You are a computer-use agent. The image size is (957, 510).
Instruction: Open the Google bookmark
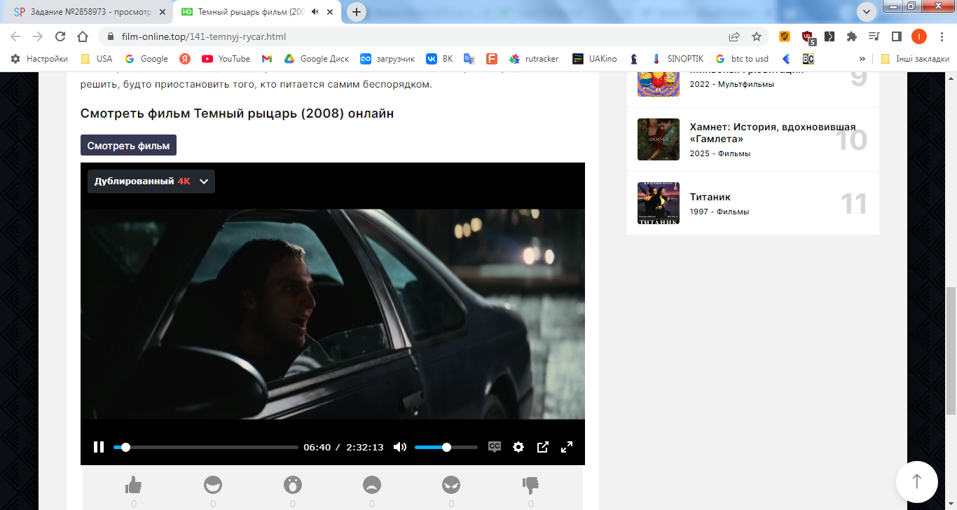pyautogui.click(x=146, y=59)
